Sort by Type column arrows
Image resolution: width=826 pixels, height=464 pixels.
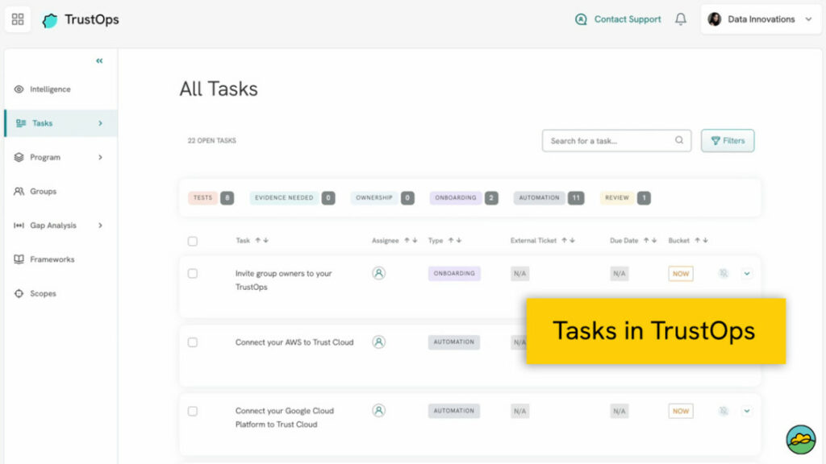[x=455, y=240]
